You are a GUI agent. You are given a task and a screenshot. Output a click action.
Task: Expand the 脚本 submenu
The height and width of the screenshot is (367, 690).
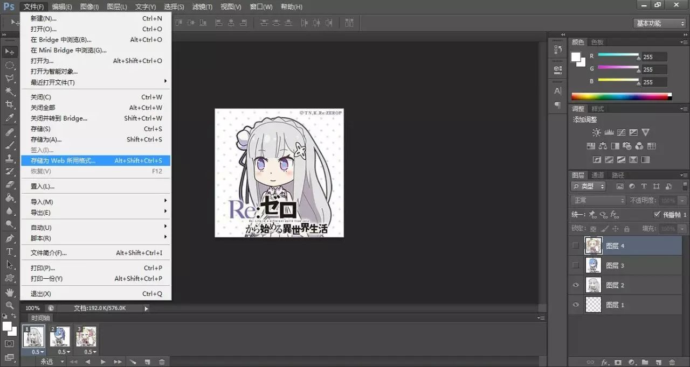[x=95, y=238]
